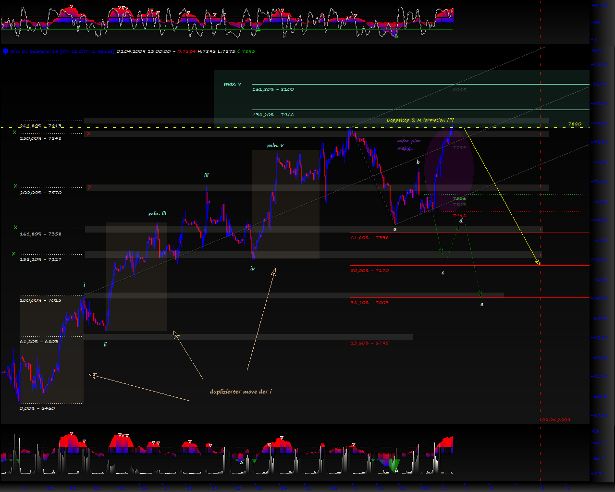The height and width of the screenshot is (492, 615).
Task: Click the red x marker right of 200,00% label
Action: 89,187
